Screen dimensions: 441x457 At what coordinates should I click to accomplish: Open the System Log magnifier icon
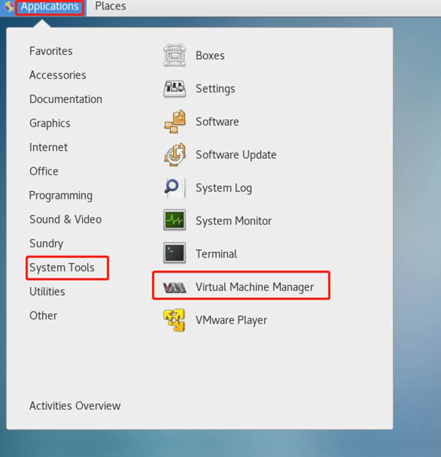(x=175, y=188)
